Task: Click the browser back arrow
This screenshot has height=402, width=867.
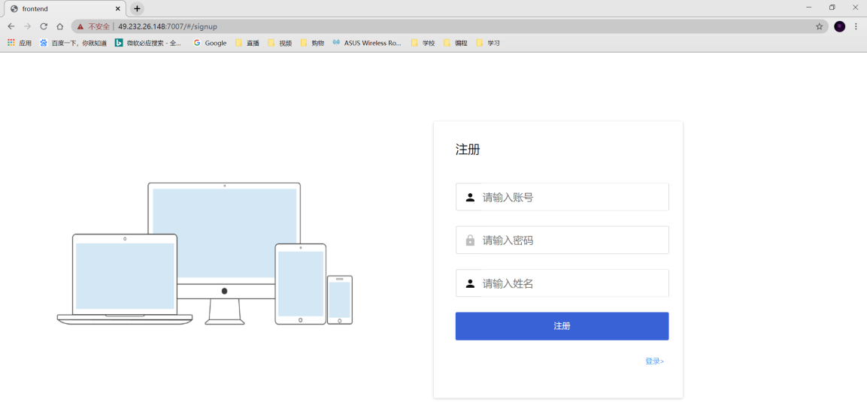Action: tap(11, 26)
